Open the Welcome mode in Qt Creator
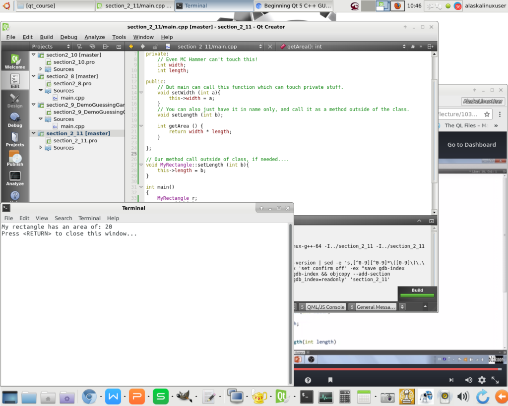This screenshot has height=406, width=508. click(x=15, y=61)
